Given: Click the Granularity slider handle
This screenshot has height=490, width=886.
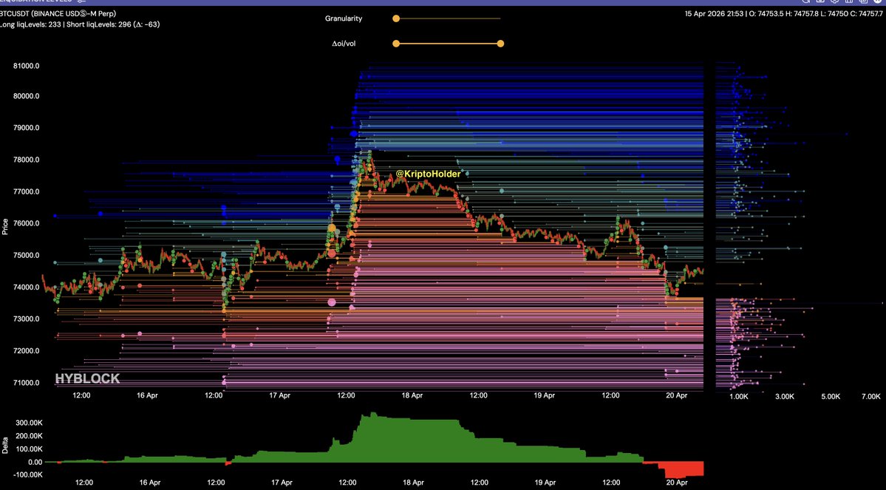Looking at the screenshot, I should click(396, 18).
